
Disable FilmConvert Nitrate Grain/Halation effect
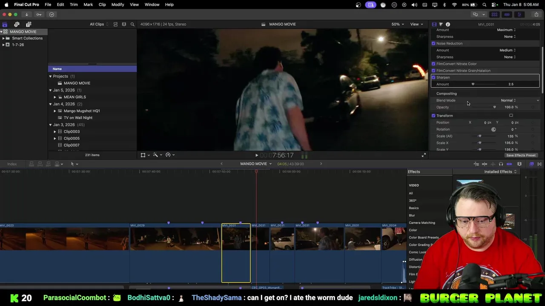pos(433,71)
